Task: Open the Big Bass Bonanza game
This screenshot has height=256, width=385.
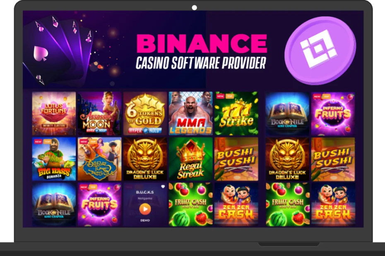Action: (x=54, y=159)
